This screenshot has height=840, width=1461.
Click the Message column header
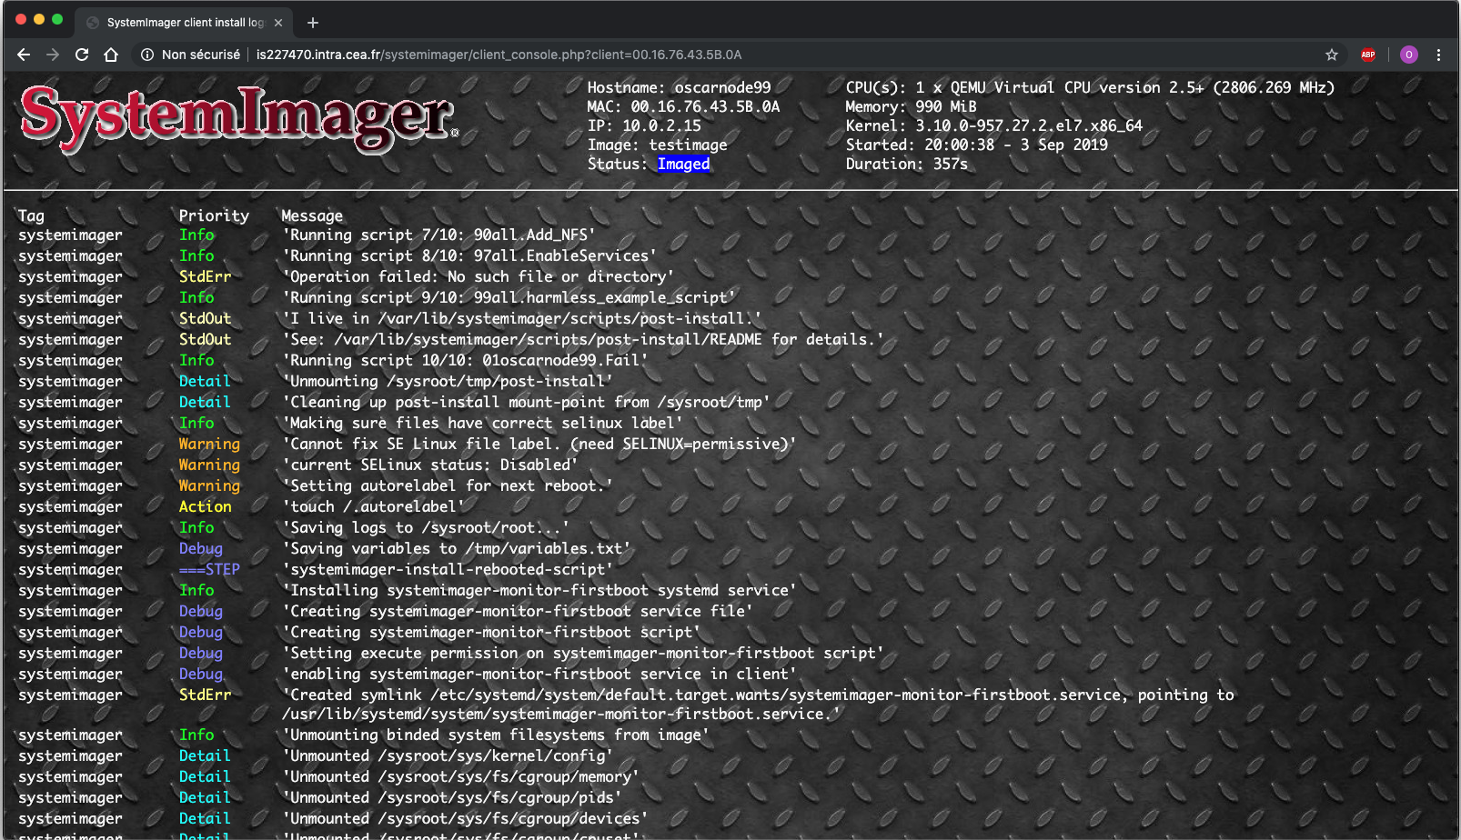pyautogui.click(x=312, y=215)
